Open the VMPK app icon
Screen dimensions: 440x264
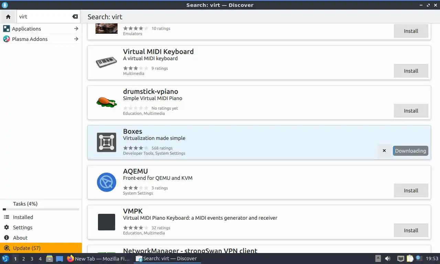click(107, 222)
